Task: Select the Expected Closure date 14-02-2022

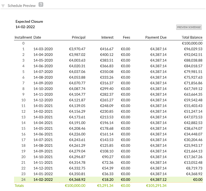Action: click(25, 27)
